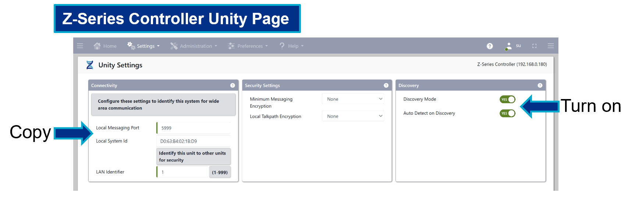Click the Help question mark icon in menu
The height and width of the screenshot is (197, 639).
pyautogui.click(x=282, y=45)
